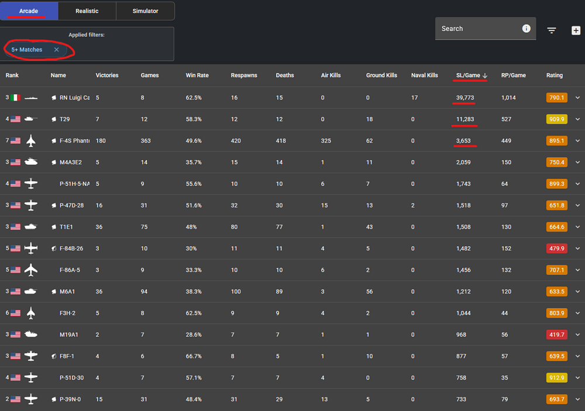The height and width of the screenshot is (411, 585).
Task: Switch to the Simulator tab
Action: 145,11
